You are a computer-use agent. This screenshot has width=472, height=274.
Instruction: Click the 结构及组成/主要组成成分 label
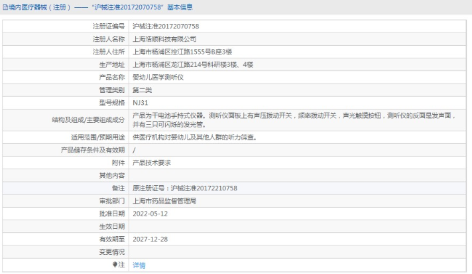pyautogui.click(x=88, y=120)
